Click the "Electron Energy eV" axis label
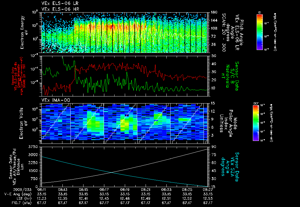Image resolution: width=300 pixels, height=207 pixels. tap(24, 32)
